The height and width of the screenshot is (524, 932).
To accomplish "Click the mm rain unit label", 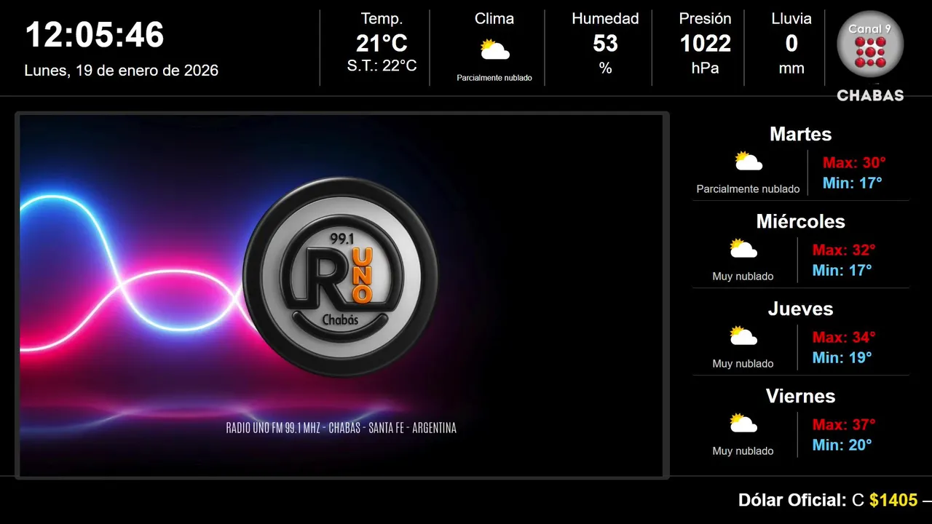I will (x=791, y=68).
